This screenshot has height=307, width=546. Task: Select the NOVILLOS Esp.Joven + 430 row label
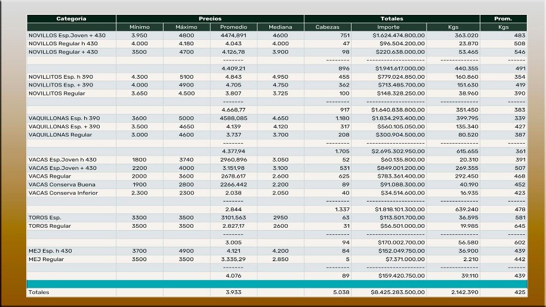click(x=67, y=36)
